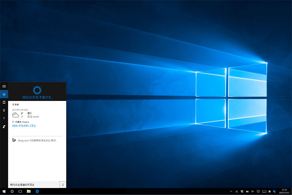Focus the search field containing 明日の北海道の天気は
The height and width of the screenshot is (195, 292).
click(x=34, y=184)
